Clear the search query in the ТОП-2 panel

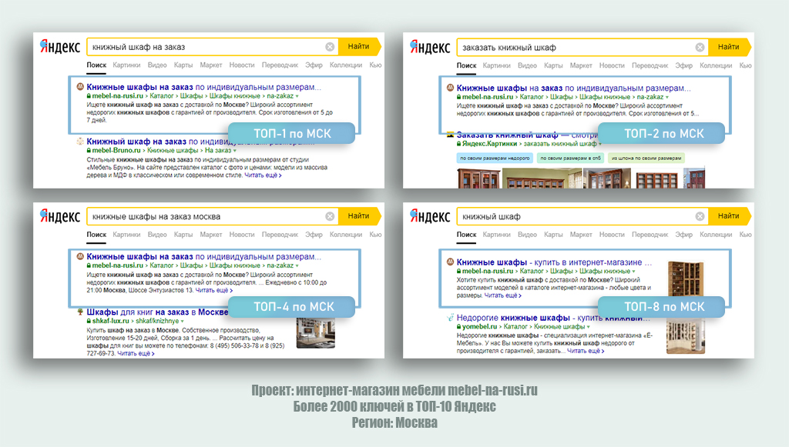click(700, 47)
